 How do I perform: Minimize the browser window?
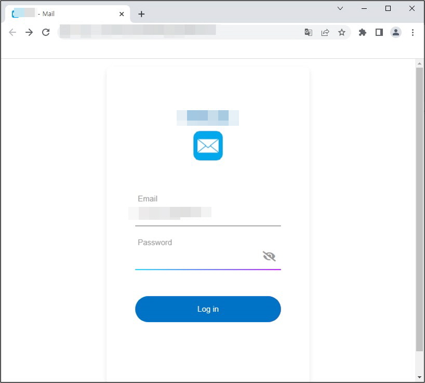364,8
